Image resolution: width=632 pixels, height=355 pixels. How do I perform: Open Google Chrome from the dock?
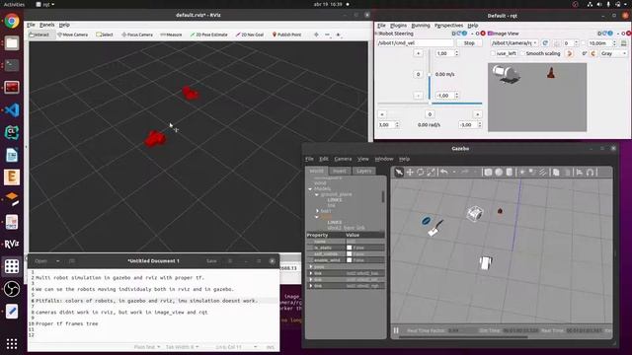[12, 21]
